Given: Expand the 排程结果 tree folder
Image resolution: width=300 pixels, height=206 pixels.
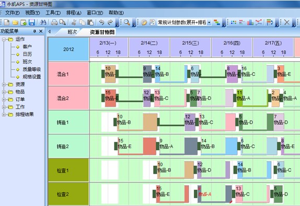Looking at the screenshot, I should point(4,115).
